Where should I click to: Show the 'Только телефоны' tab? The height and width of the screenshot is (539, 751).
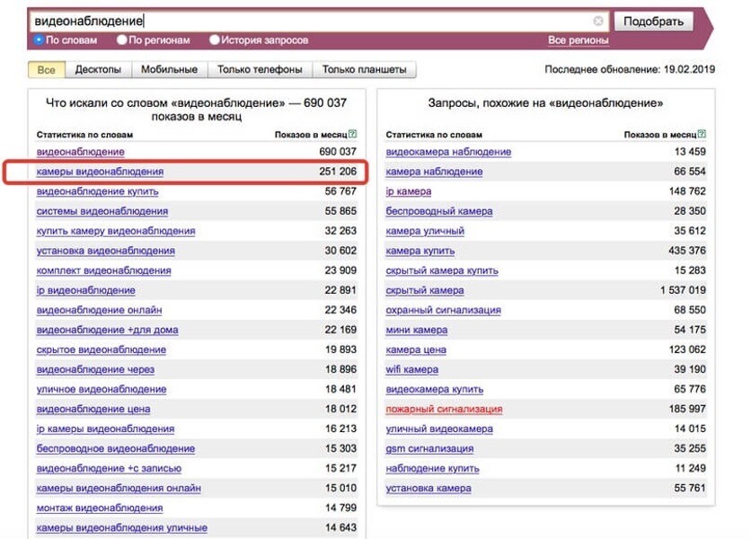coord(261,69)
